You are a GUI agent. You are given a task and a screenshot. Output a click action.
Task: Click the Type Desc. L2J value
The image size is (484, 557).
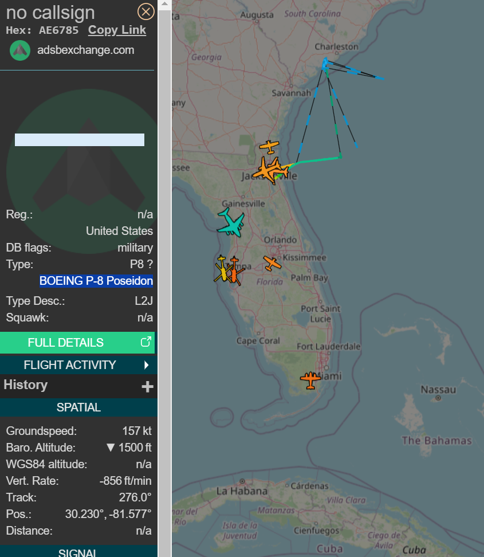[144, 301]
